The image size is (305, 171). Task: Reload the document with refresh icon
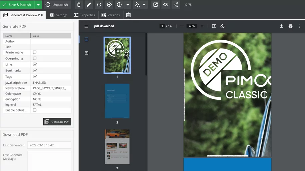(99, 5)
